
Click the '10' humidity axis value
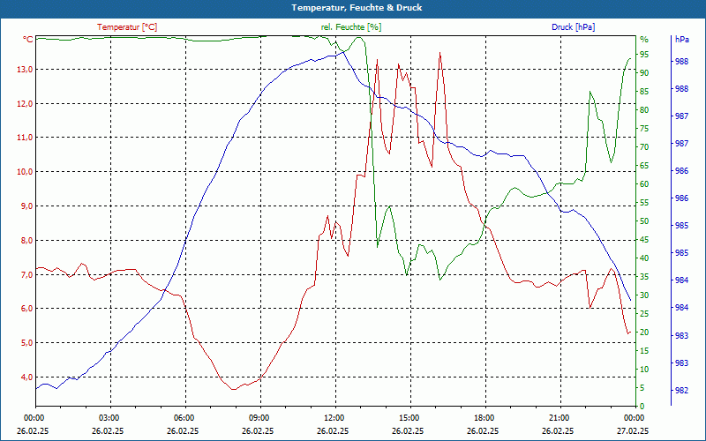tap(644, 369)
